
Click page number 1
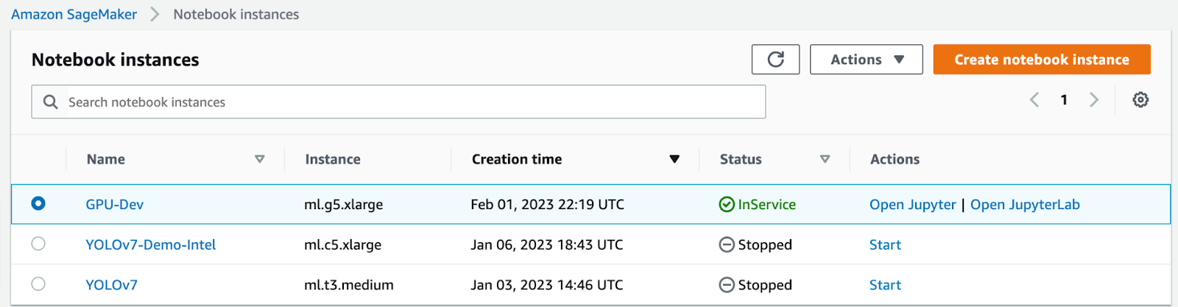[x=1064, y=100]
